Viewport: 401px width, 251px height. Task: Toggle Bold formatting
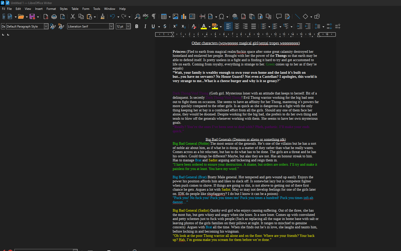[137, 26]
